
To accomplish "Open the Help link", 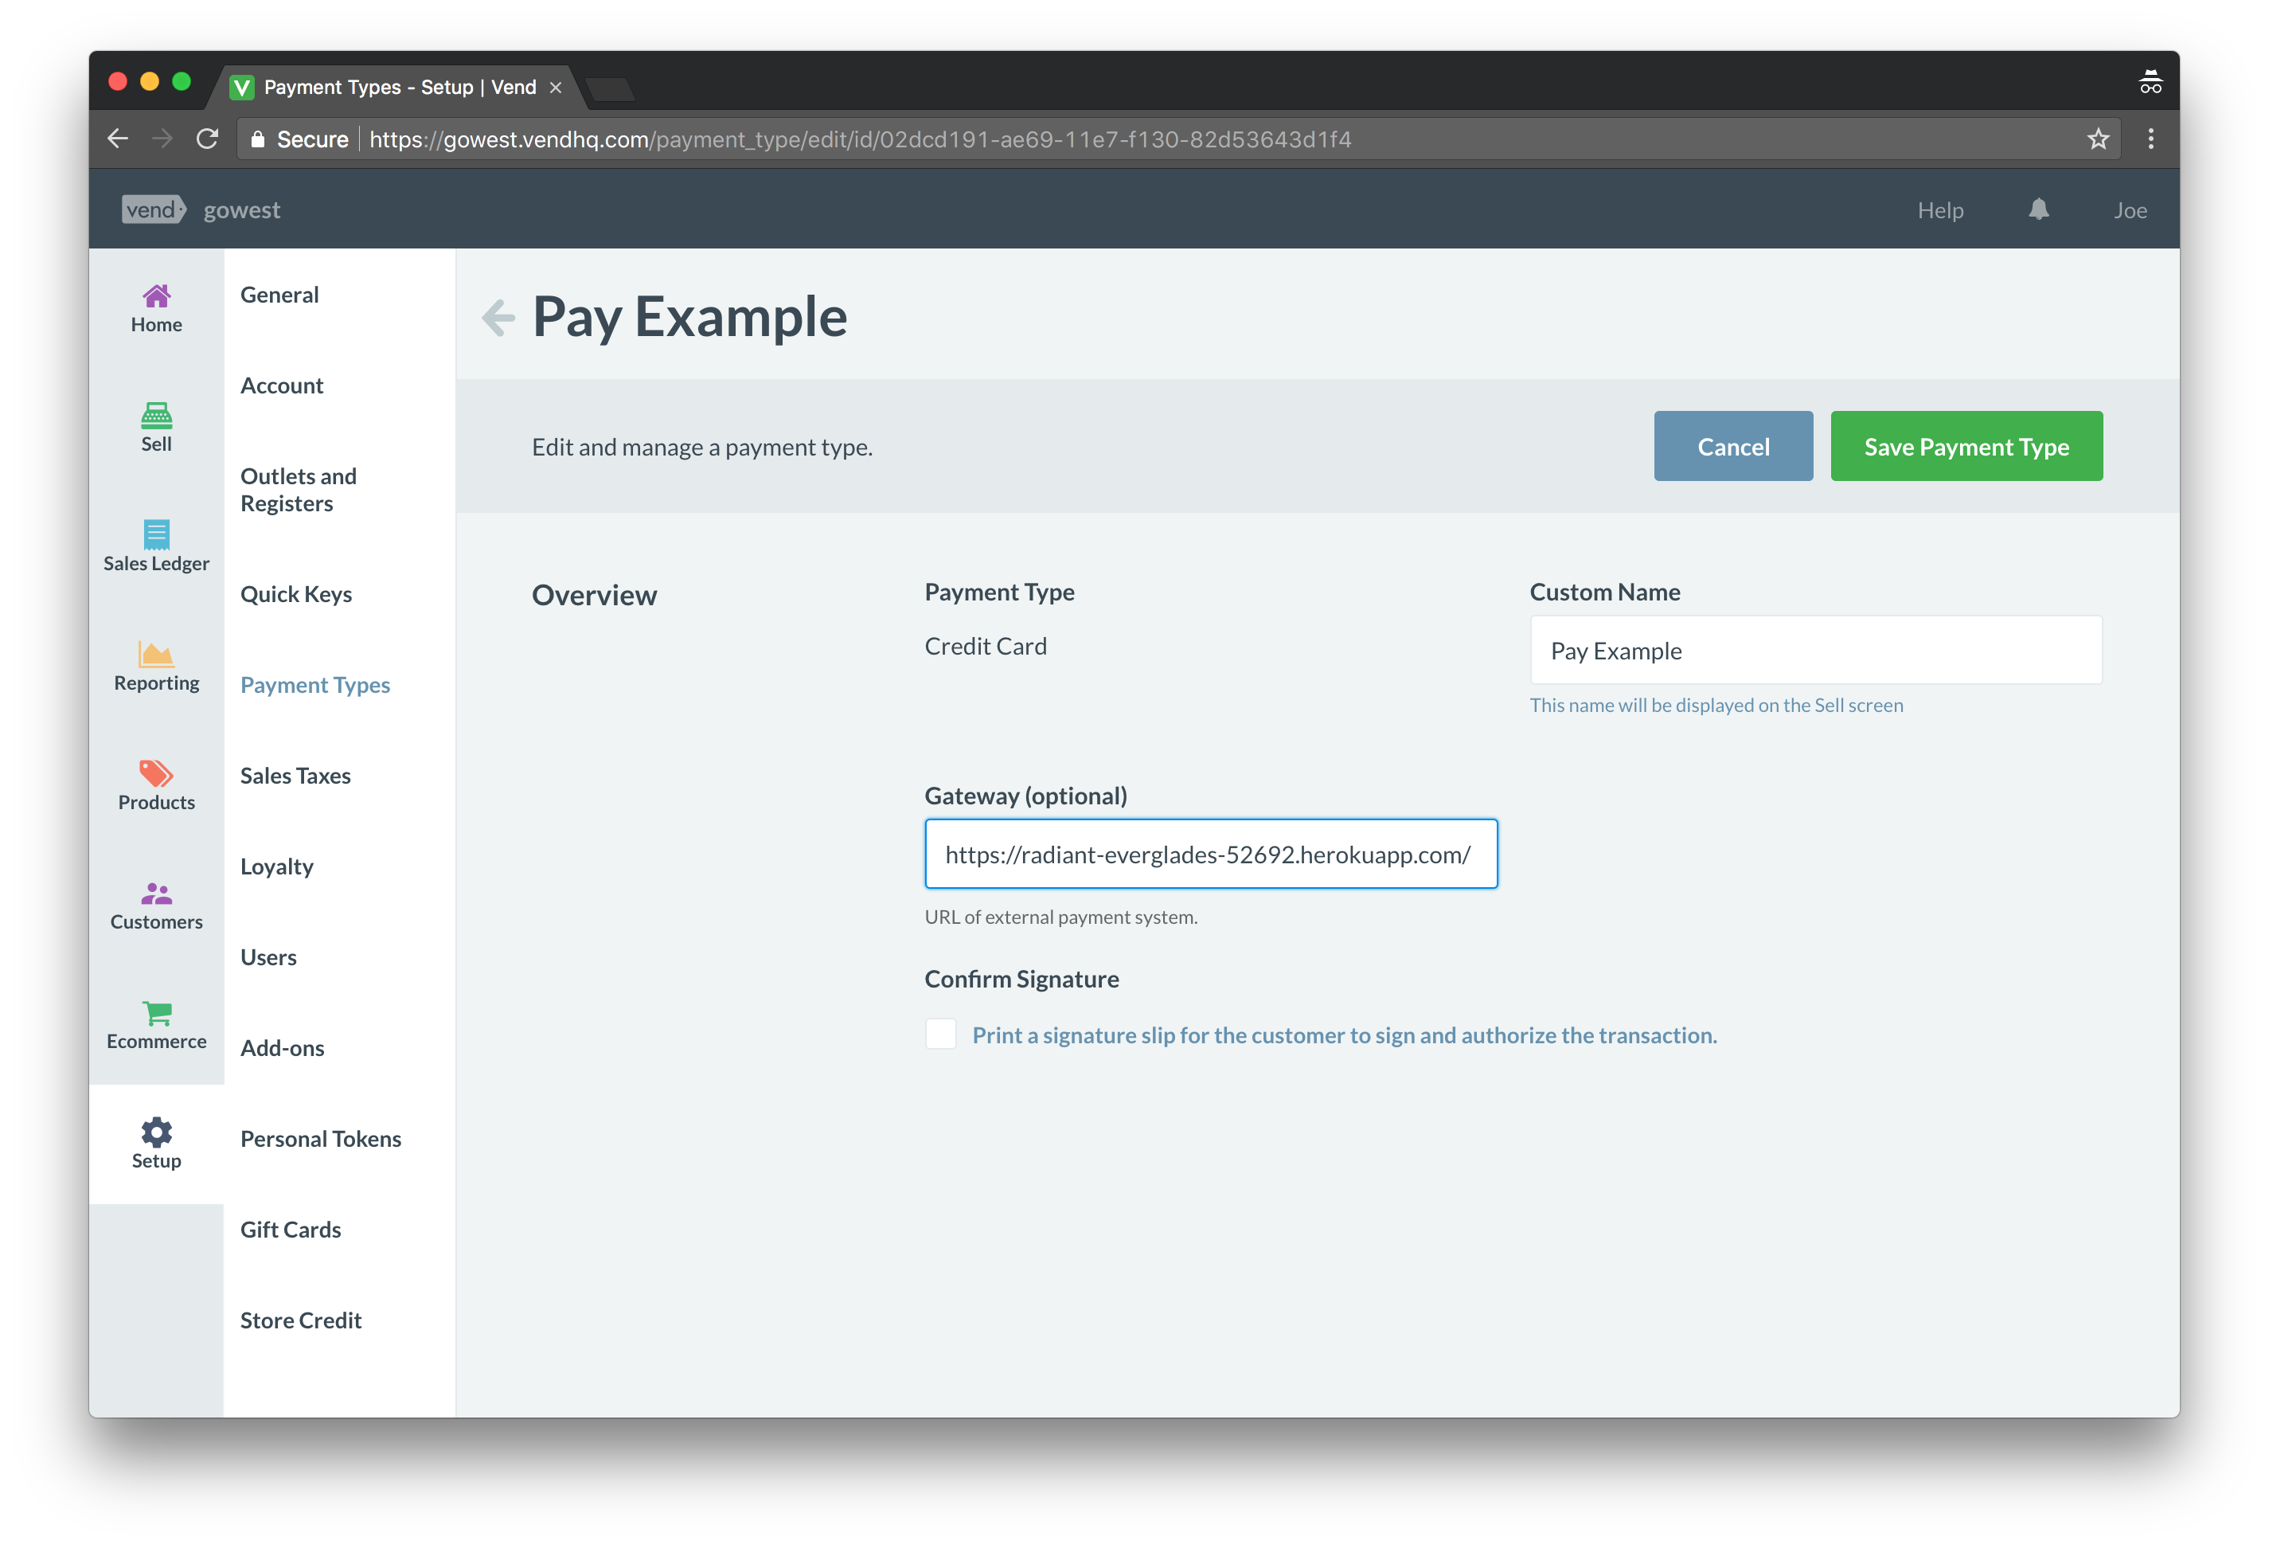I will [x=1939, y=211].
